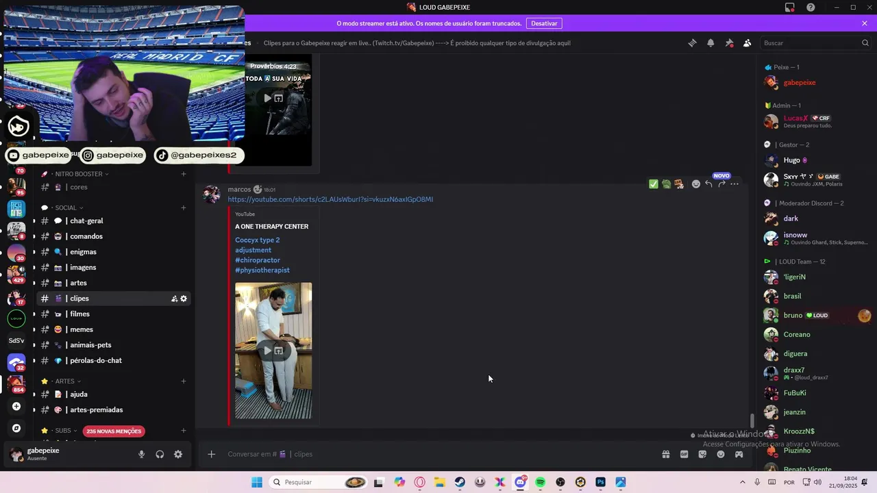Open the sticker picker
The width and height of the screenshot is (877, 493).
point(702,454)
